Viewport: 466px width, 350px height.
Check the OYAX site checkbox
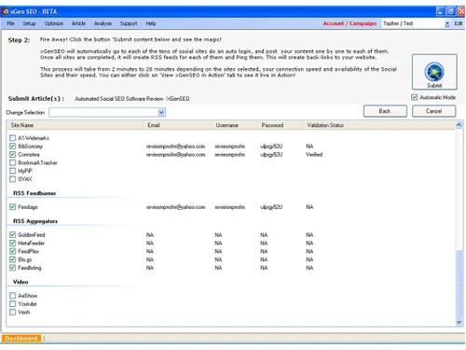point(12,179)
